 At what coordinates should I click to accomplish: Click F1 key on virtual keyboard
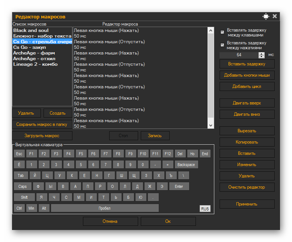[x=31, y=154]
